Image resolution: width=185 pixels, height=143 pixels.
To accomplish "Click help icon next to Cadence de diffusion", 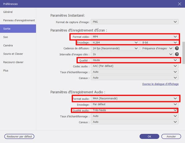I will click(x=177, y=48).
